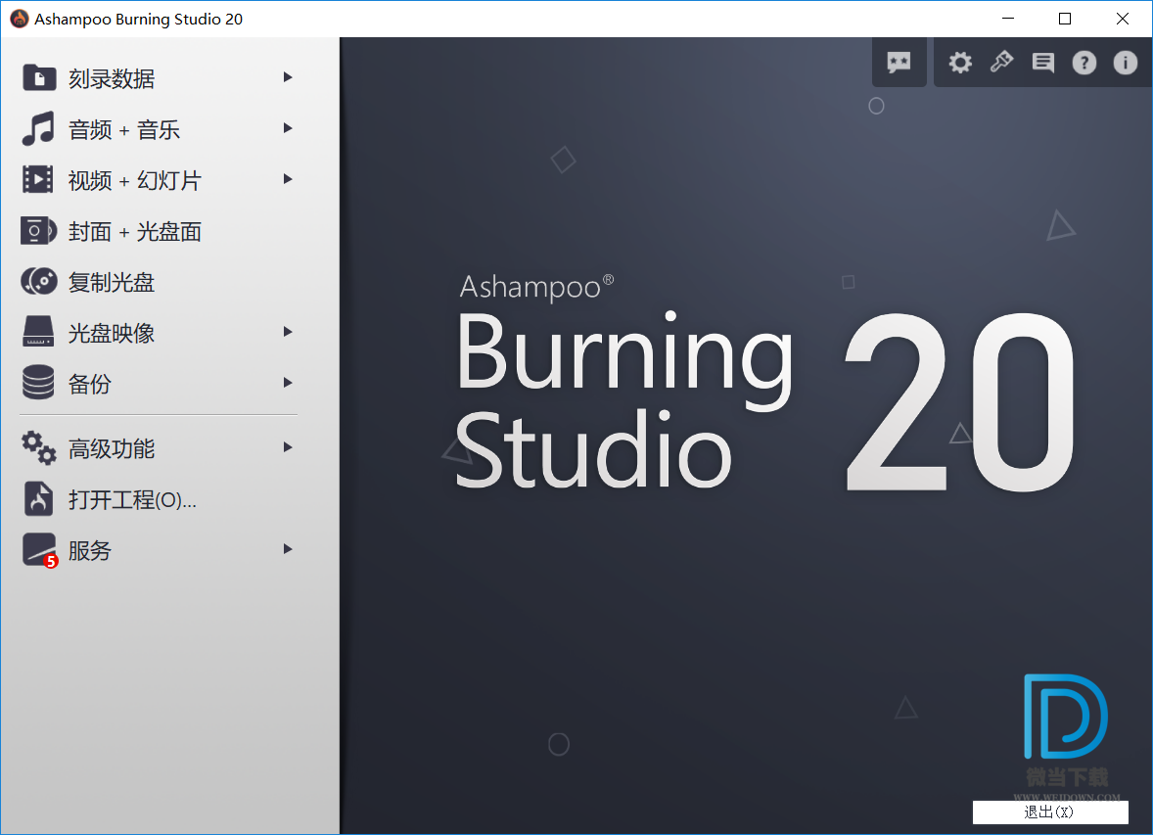
Task: Click the database icon for 备份
Action: pos(38,383)
